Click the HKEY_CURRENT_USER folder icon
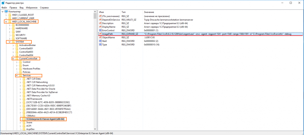The height and width of the screenshot is (135, 304). [10, 18]
